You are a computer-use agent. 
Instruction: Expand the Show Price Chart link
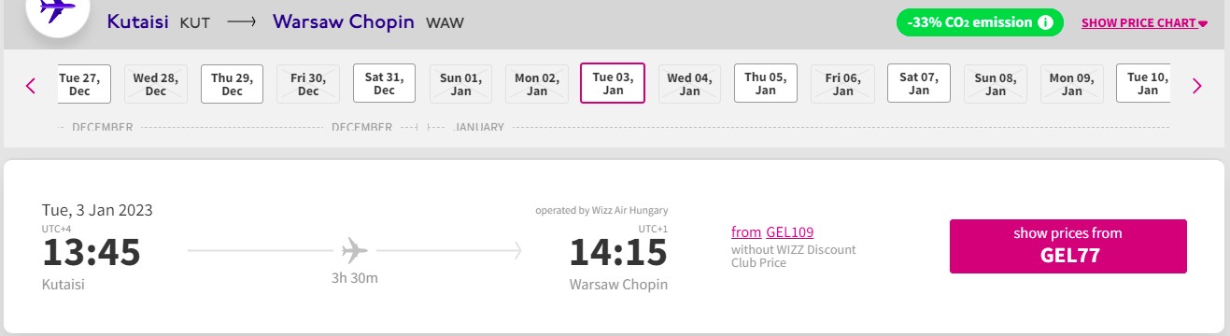(1144, 23)
